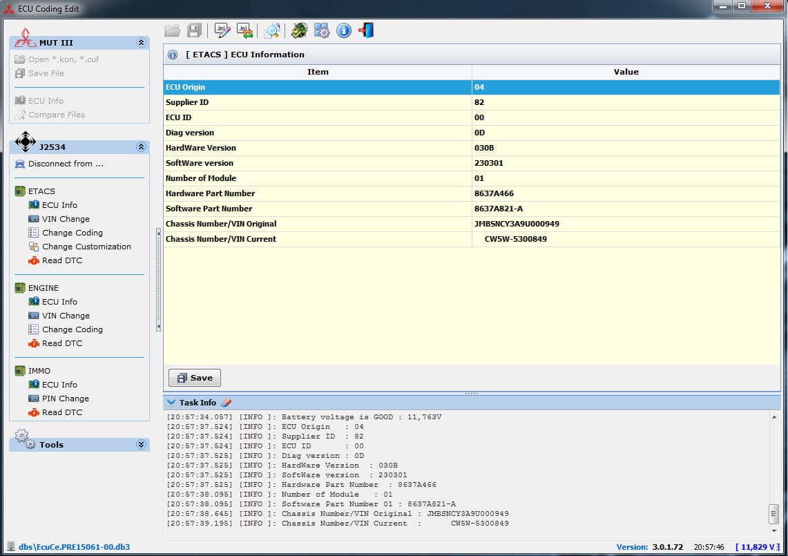Click the eraser icon in Task Info

[x=227, y=403]
